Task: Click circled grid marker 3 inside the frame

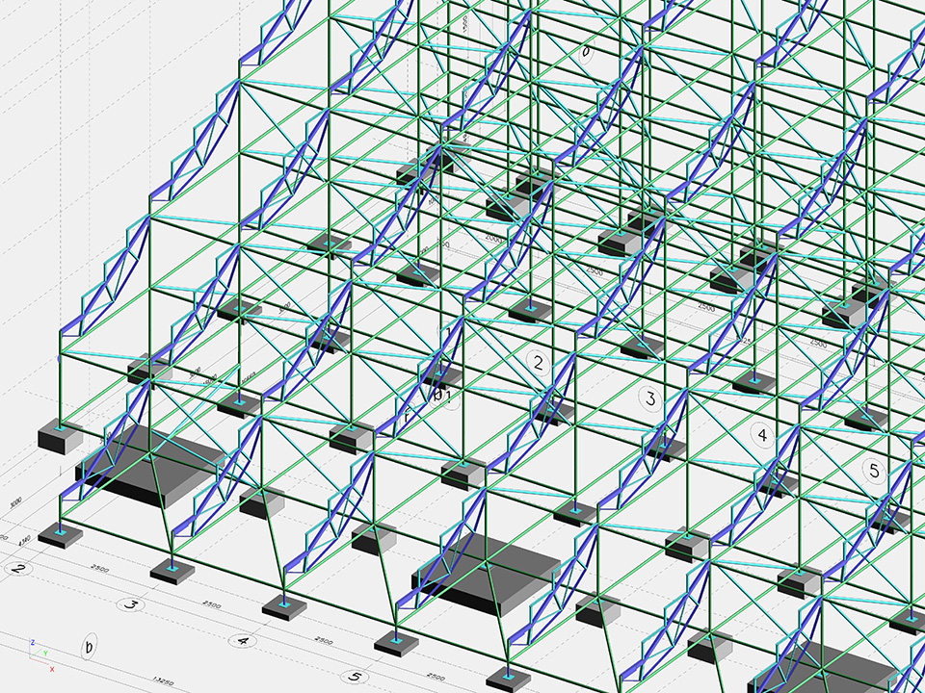Action: 650,398
